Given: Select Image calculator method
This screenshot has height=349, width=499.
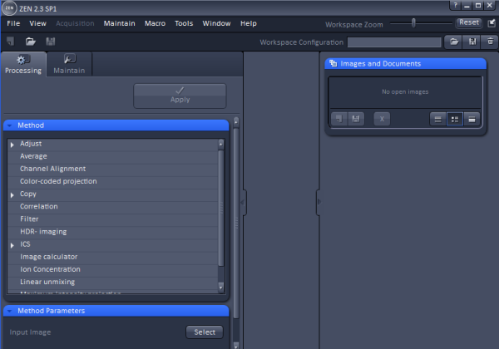Looking at the screenshot, I should click(x=112, y=257).
